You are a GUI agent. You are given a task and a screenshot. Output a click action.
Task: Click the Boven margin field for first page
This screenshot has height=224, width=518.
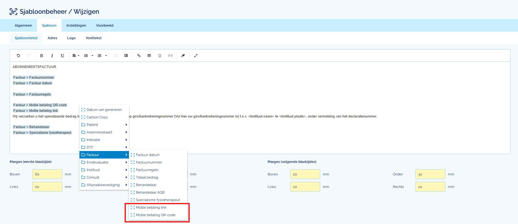(x=47, y=174)
